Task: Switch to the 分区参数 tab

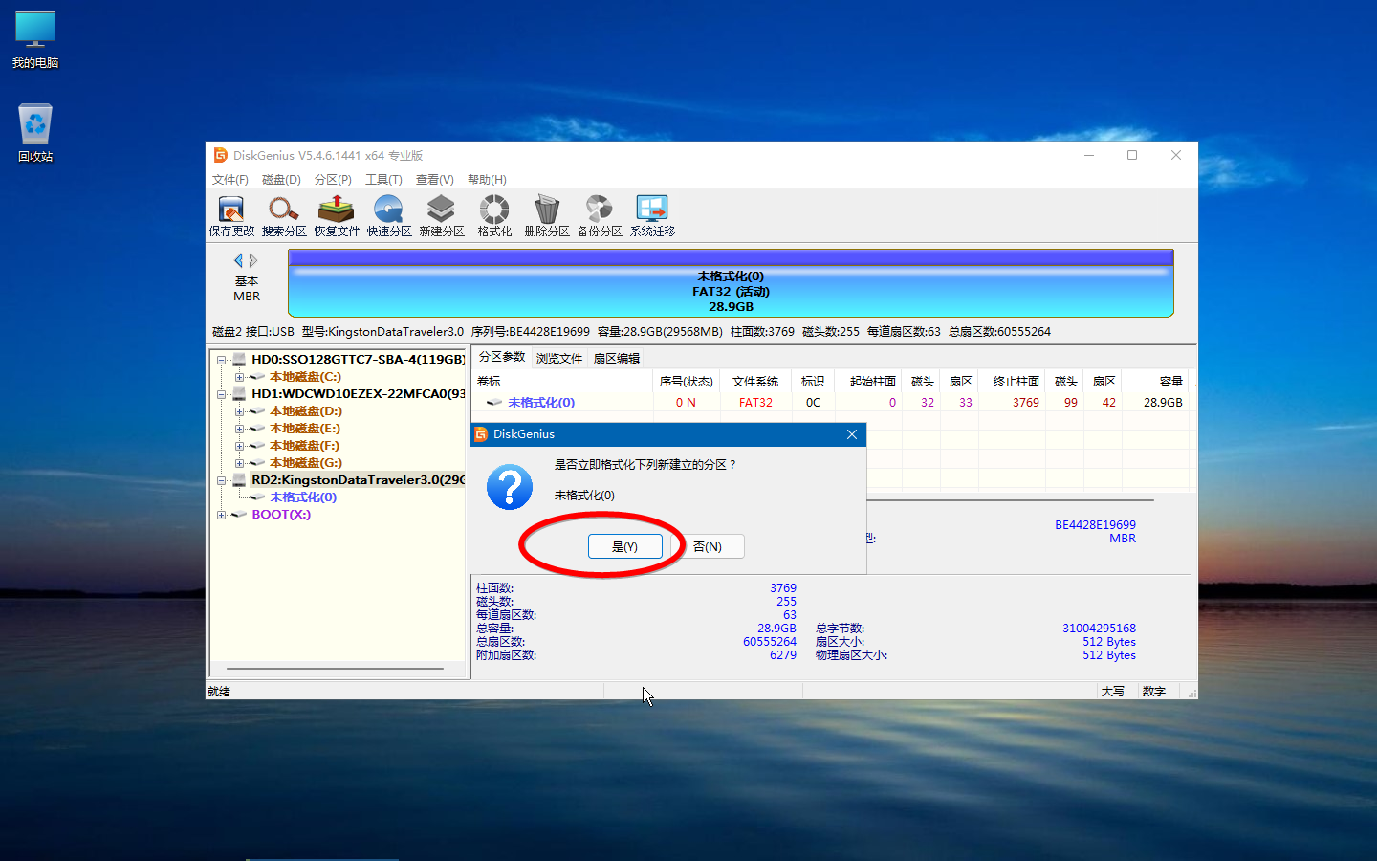Action: [502, 357]
